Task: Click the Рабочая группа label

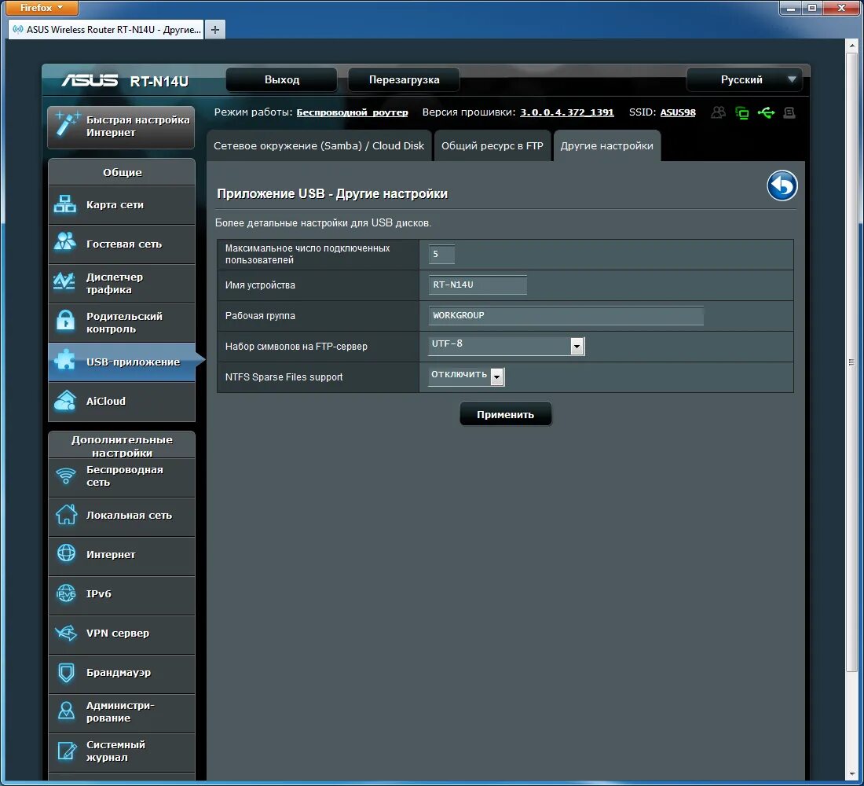Action: point(260,315)
